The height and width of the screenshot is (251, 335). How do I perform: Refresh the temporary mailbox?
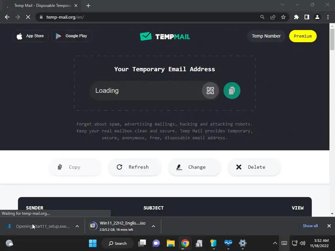134,167
